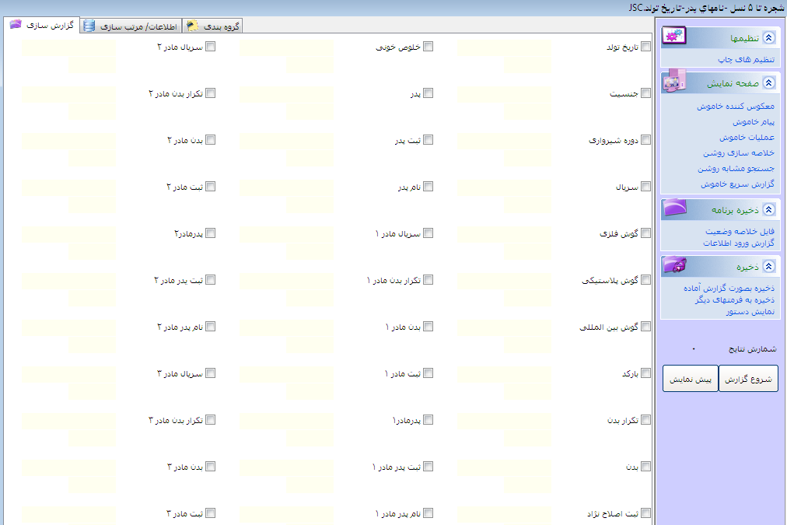Check the سریال مادر ۳ checkbox
The height and width of the screenshot is (525, 787).
tap(210, 373)
